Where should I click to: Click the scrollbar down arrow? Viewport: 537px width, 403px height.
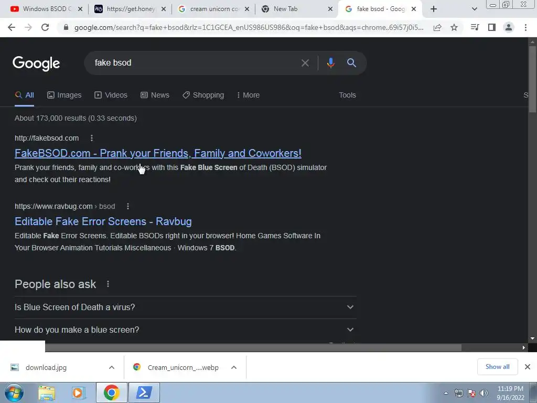coord(532,338)
